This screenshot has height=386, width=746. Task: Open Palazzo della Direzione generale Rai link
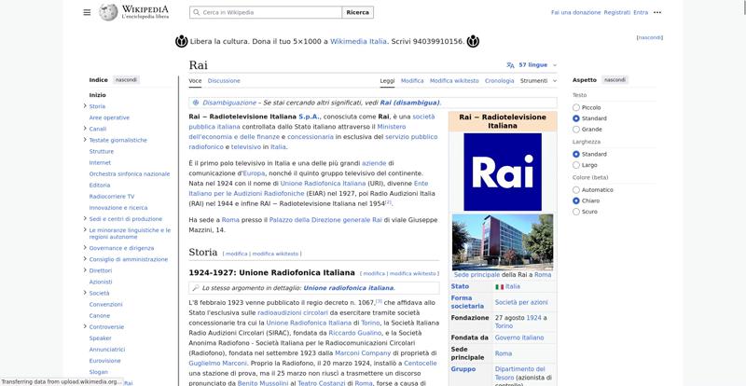(x=325, y=220)
